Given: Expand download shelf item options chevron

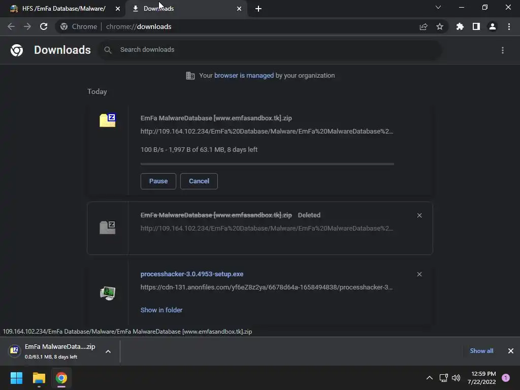Looking at the screenshot, I should (x=108, y=351).
